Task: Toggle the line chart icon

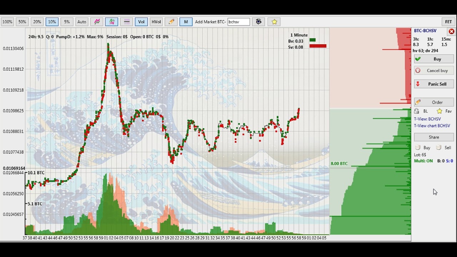Action: 97,22
